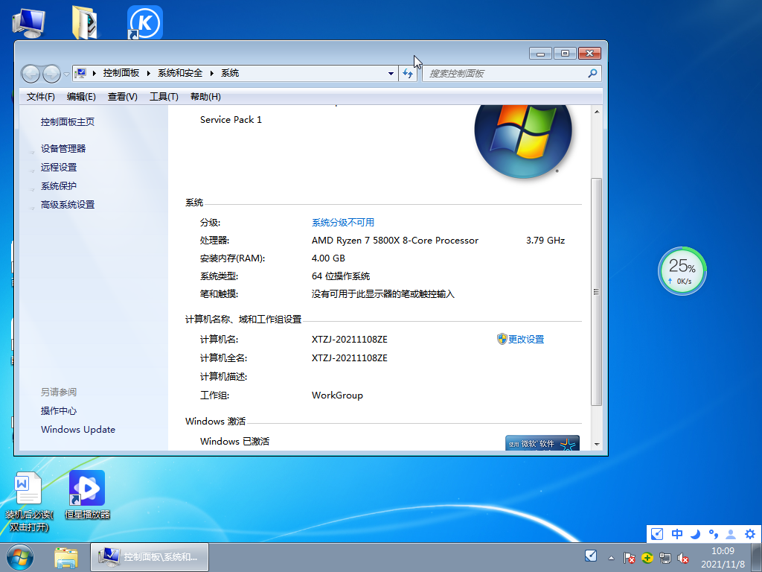This screenshot has width=762, height=572.
Task: Toggle the 中 input language indicator
Action: [676, 533]
